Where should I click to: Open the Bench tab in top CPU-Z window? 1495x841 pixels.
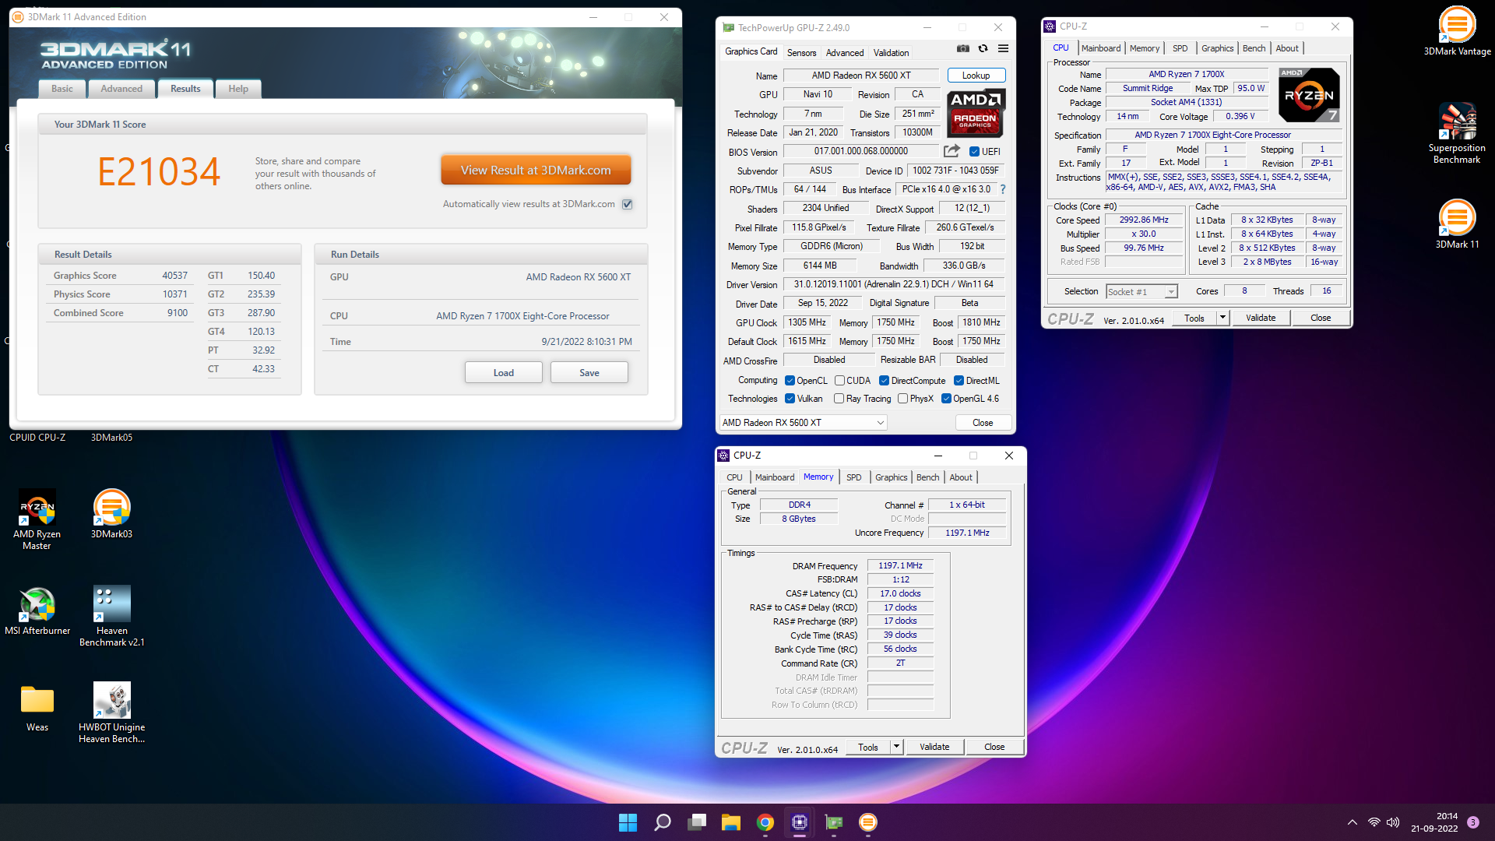(x=1254, y=48)
